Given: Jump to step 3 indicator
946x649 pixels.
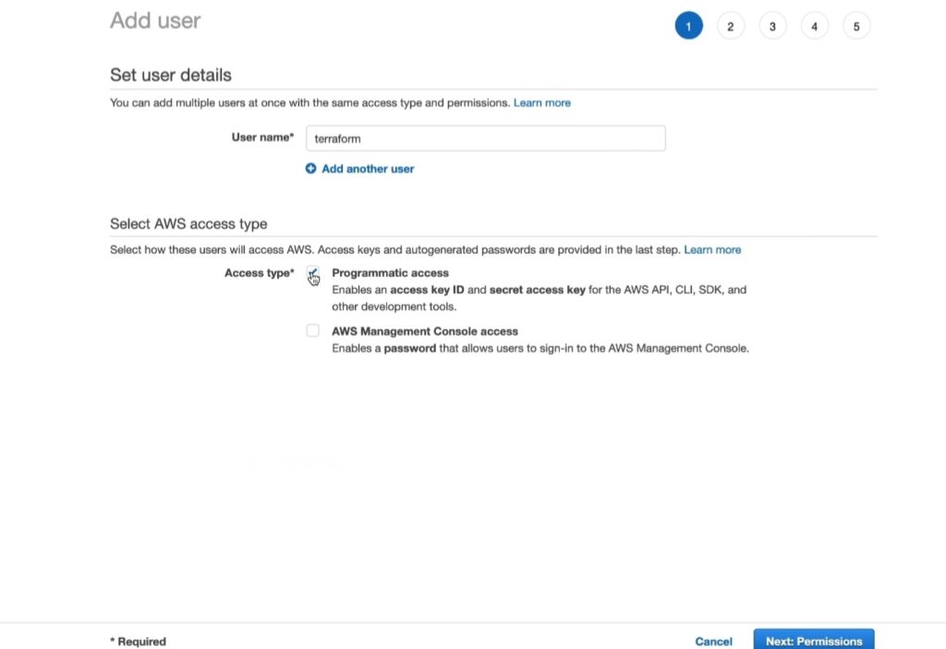Looking at the screenshot, I should (x=772, y=26).
